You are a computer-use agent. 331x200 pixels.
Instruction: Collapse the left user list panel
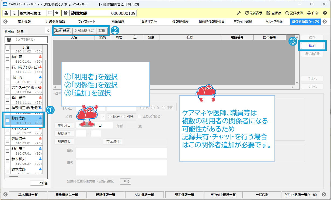click(48, 31)
